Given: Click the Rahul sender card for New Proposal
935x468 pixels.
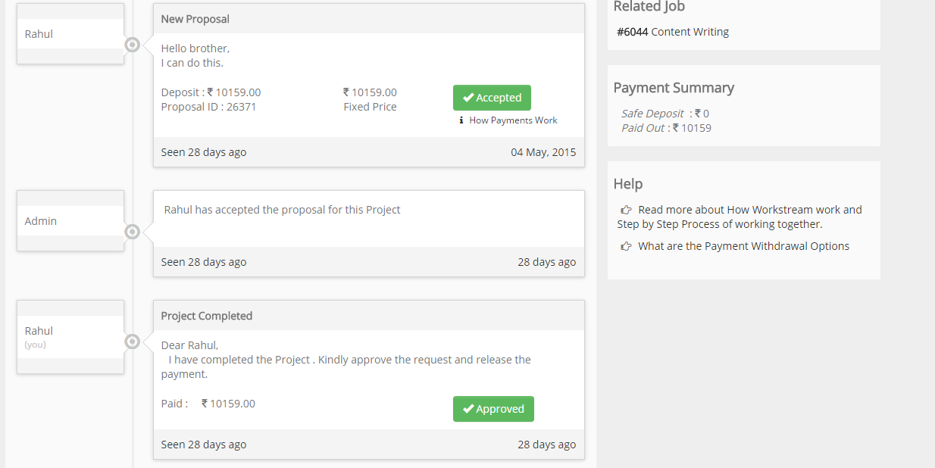Looking at the screenshot, I should pos(70,34).
